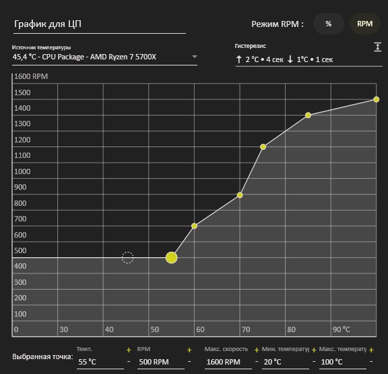The height and width of the screenshot is (374, 388).
Task: Decrease selected point temperature with minus
Action: [x=129, y=362]
